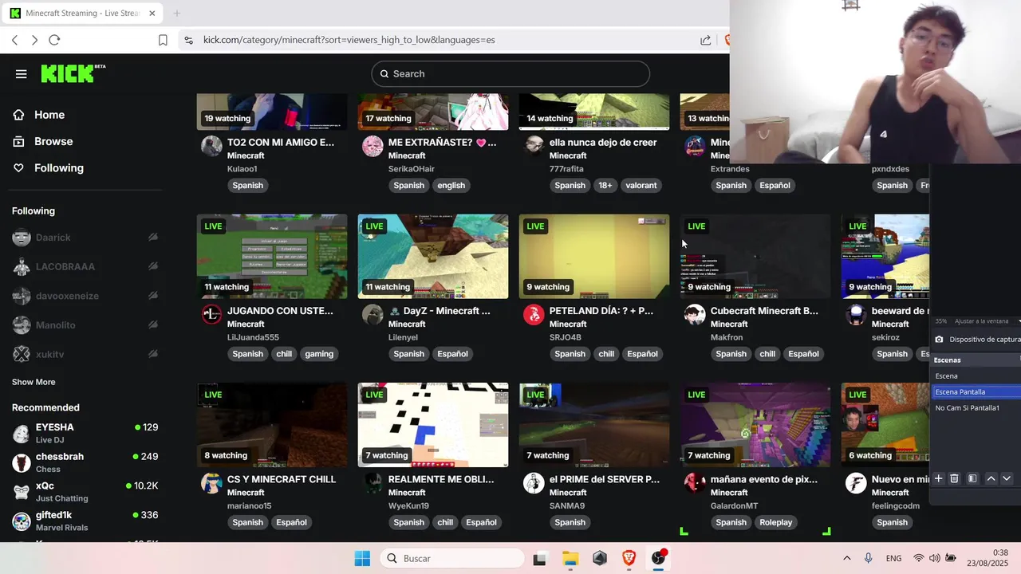Go forward in browser history

click(34, 40)
